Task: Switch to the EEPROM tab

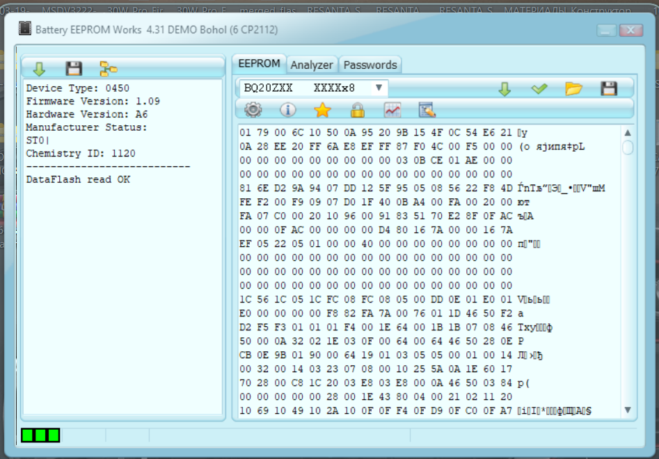Action: [259, 63]
